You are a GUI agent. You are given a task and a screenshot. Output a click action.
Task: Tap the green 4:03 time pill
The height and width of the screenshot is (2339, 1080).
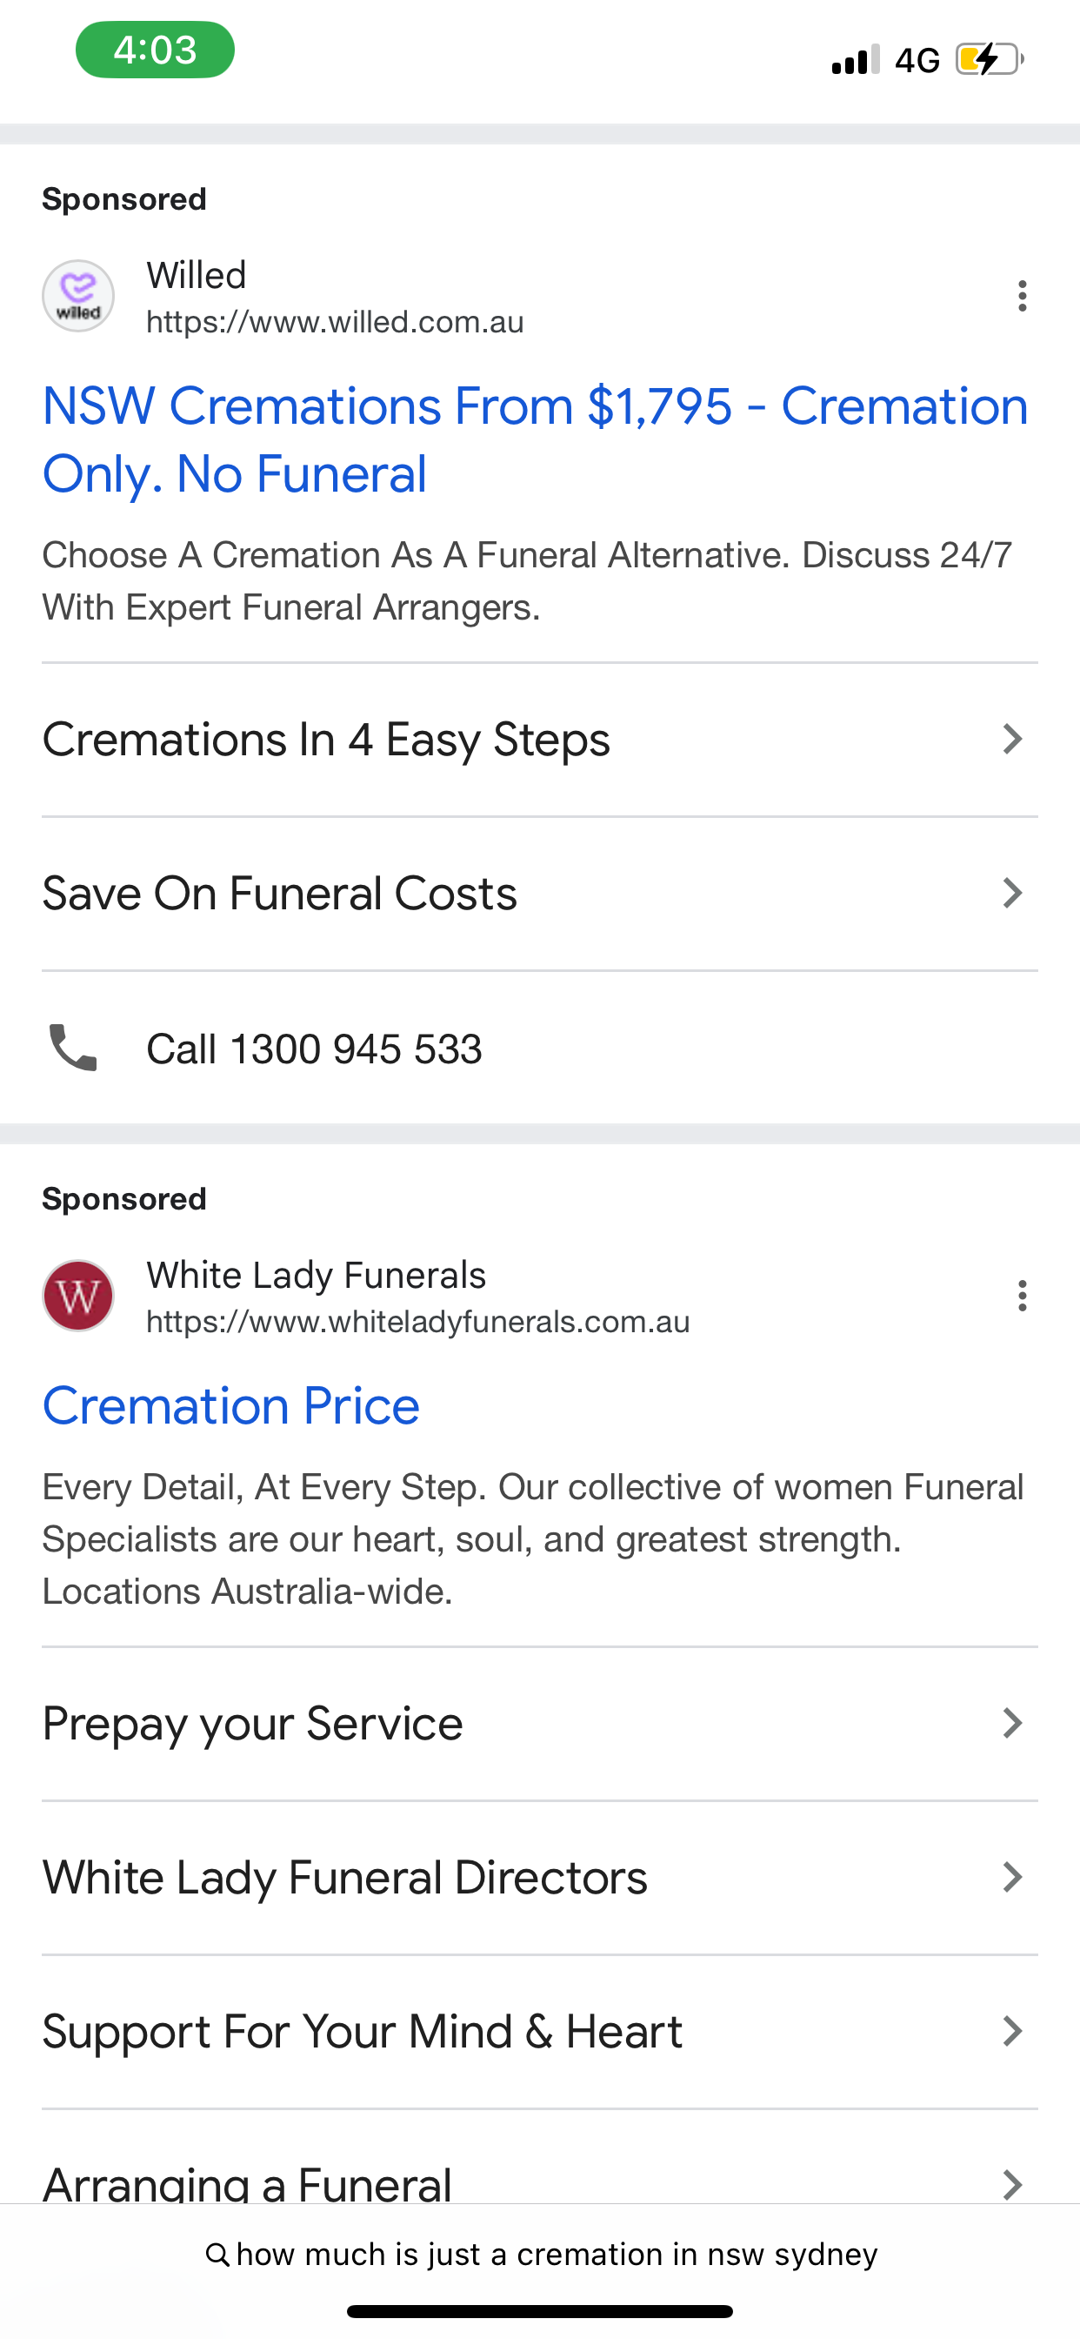(x=155, y=50)
